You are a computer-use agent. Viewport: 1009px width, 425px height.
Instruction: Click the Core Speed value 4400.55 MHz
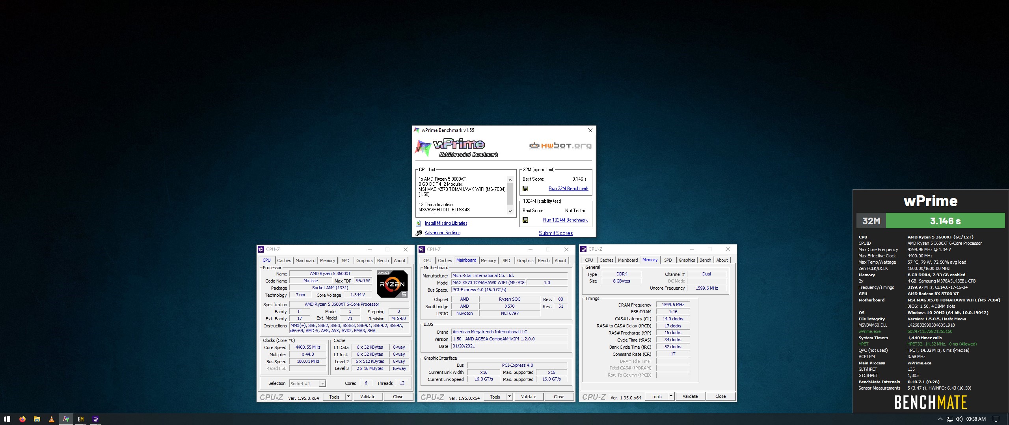click(x=308, y=347)
